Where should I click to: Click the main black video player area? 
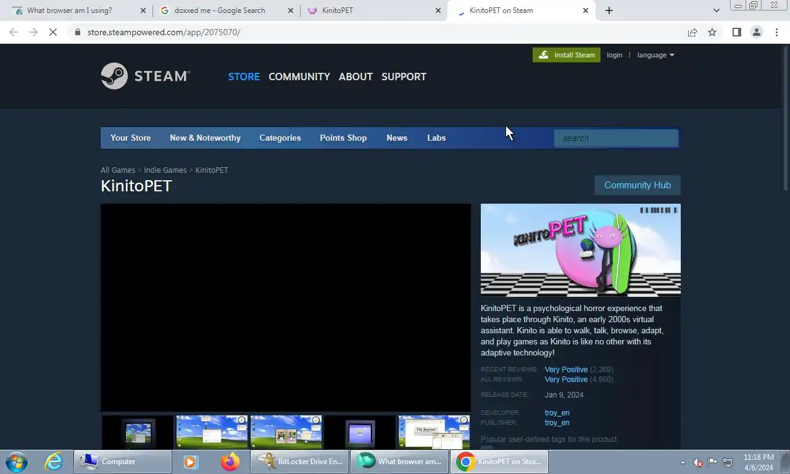tap(286, 307)
